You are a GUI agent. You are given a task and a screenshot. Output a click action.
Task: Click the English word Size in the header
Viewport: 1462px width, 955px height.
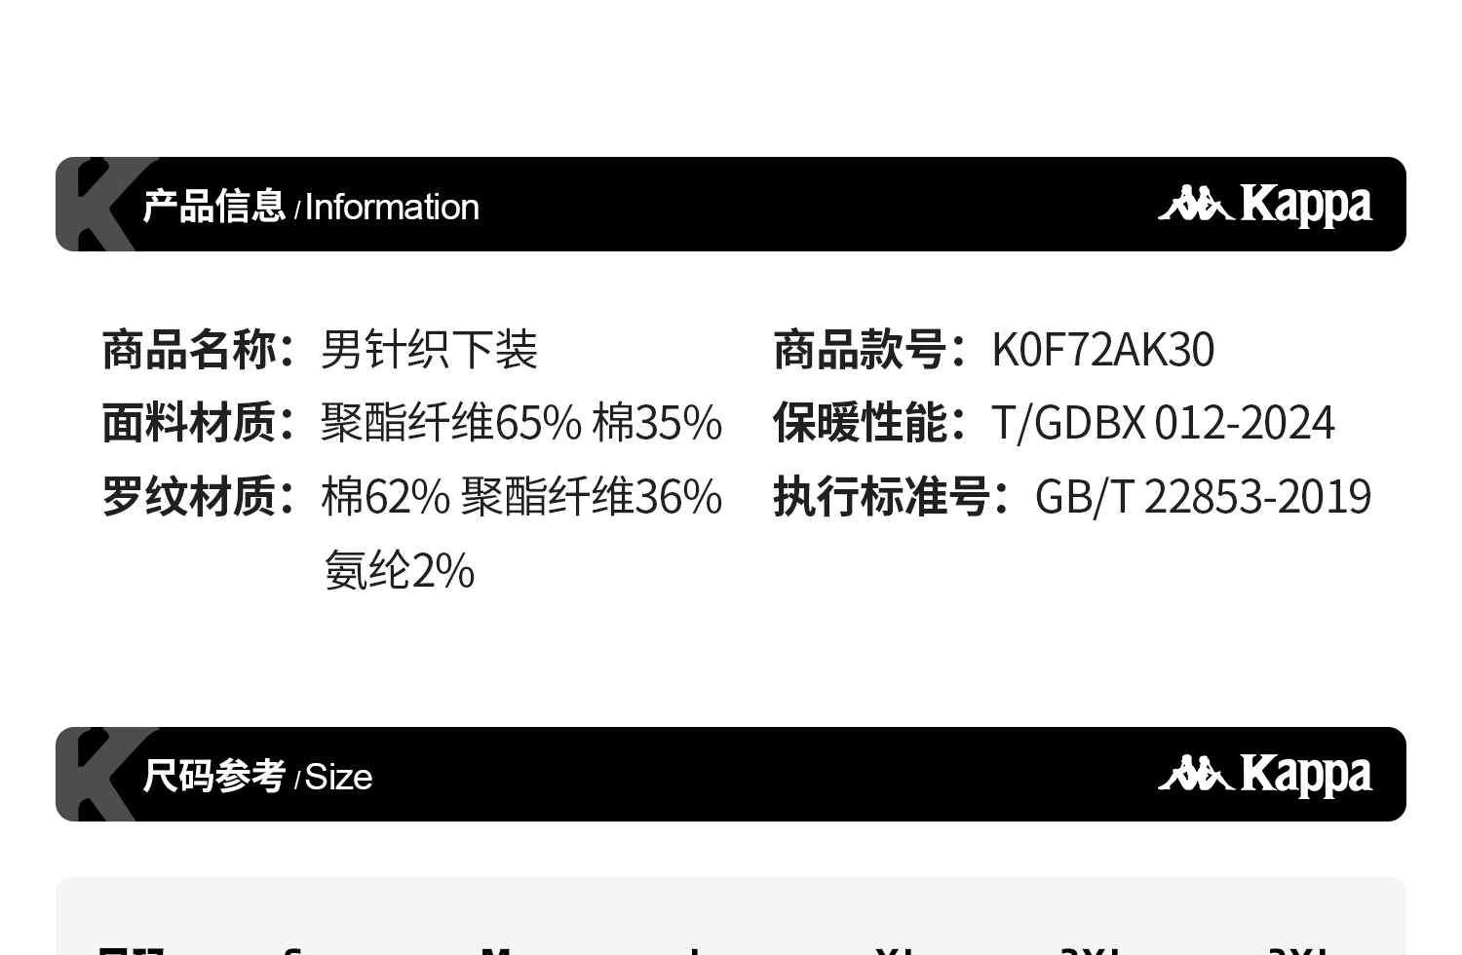click(x=338, y=778)
